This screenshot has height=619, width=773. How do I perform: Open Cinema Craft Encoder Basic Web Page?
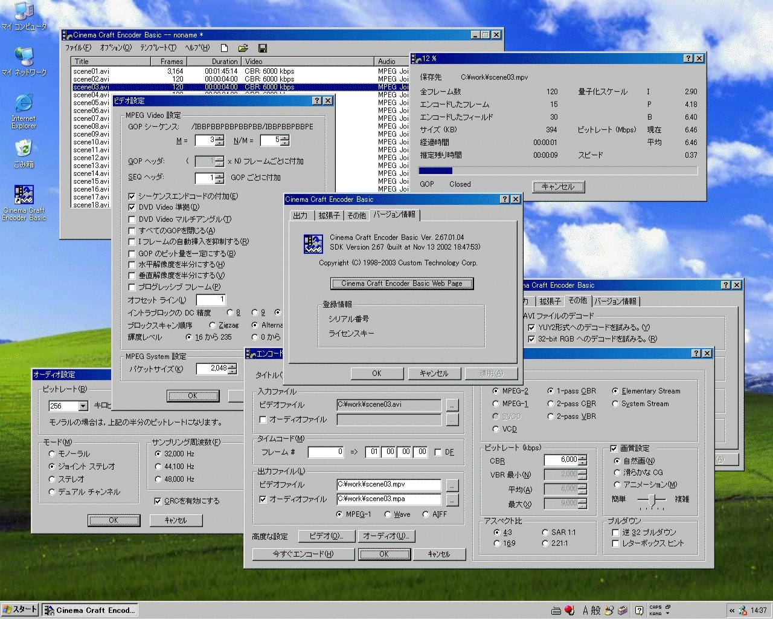pyautogui.click(x=402, y=284)
